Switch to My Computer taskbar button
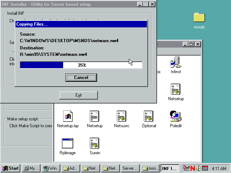Image resolution: width=231 pixels, height=173 pixels. point(31,168)
